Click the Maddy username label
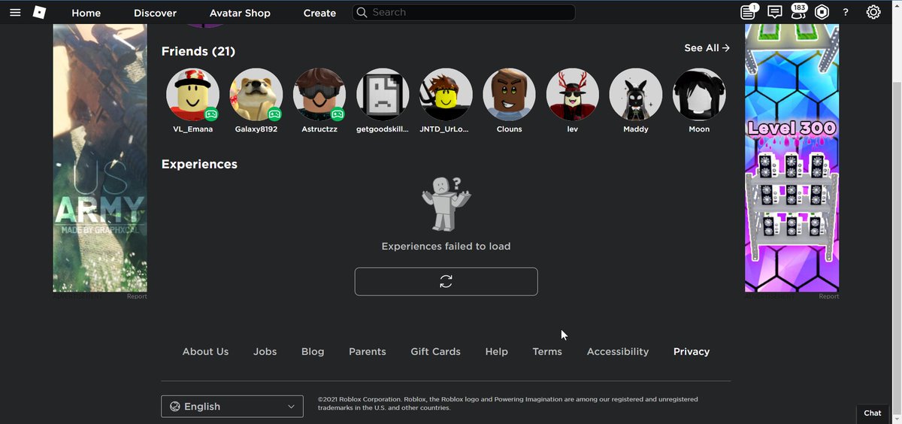Image resolution: width=902 pixels, height=424 pixels. point(636,129)
